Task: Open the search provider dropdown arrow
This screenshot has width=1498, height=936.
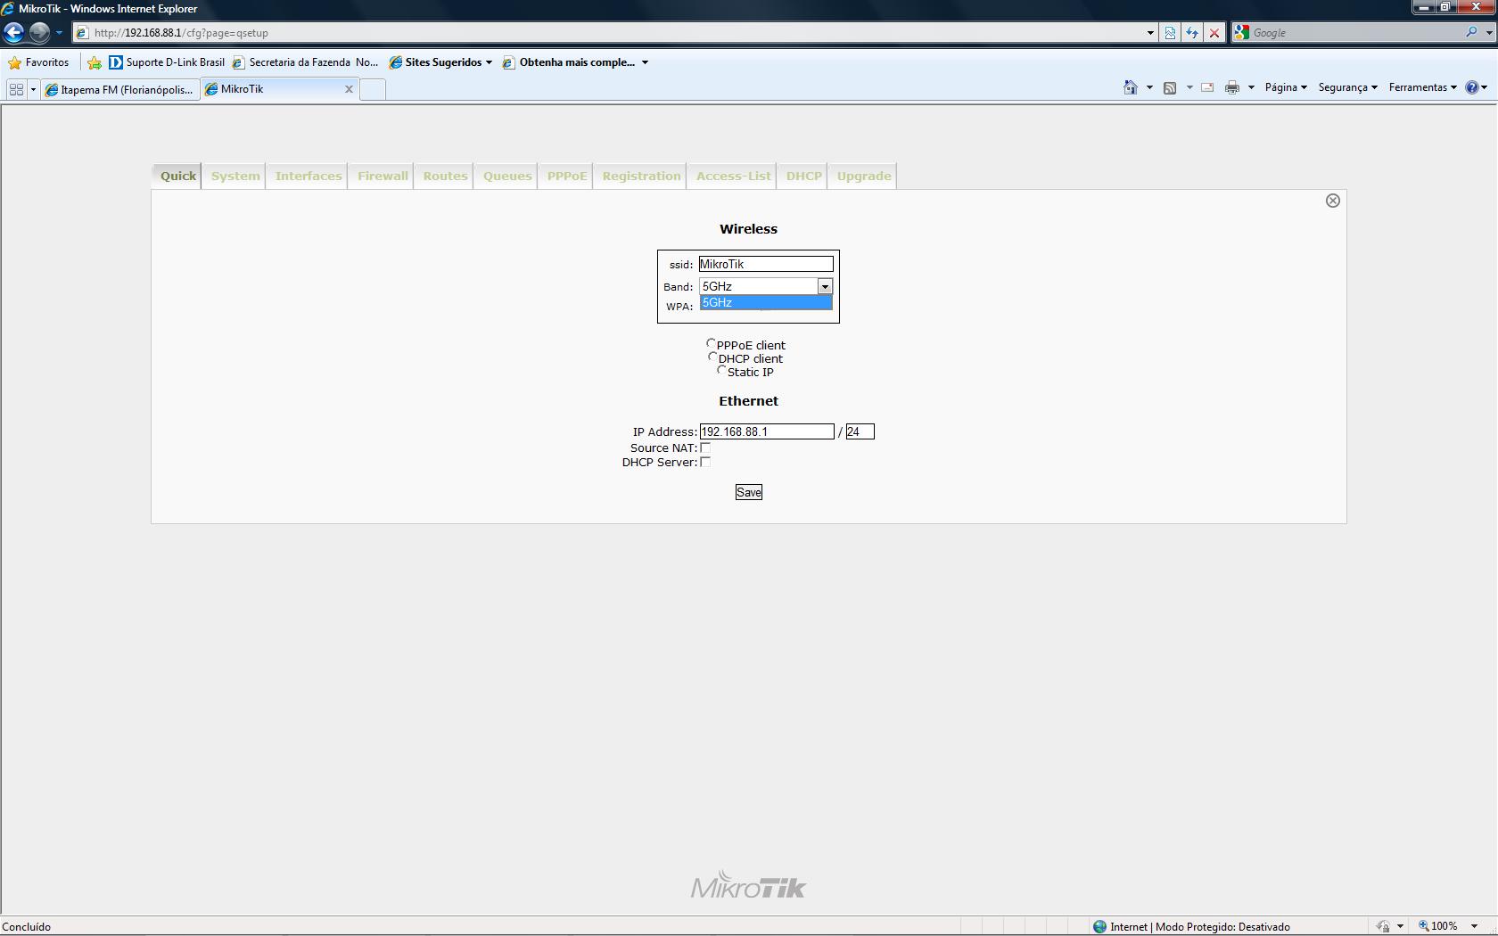Action: [x=1488, y=33]
